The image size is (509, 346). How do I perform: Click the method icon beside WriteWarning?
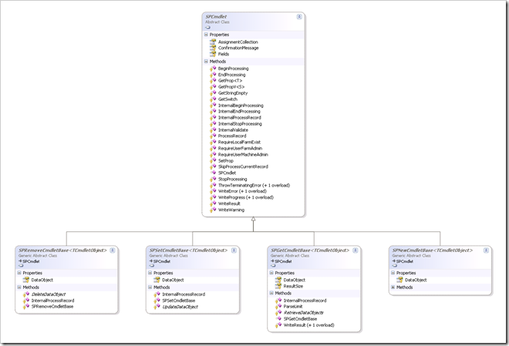click(x=213, y=210)
